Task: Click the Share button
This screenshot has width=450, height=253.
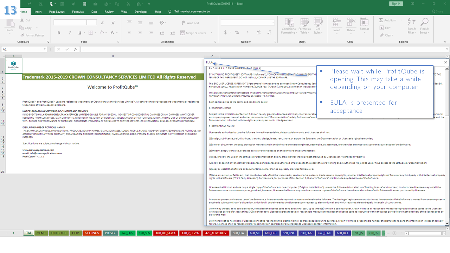Action: click(437, 12)
